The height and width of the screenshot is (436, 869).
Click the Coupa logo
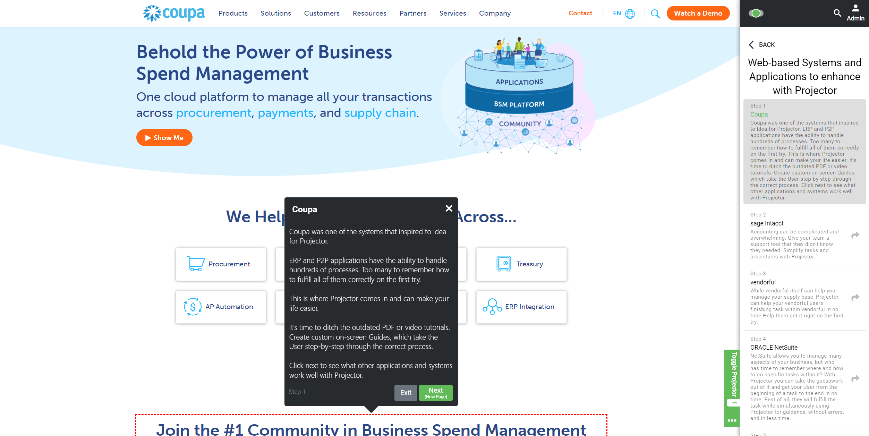pos(173,13)
